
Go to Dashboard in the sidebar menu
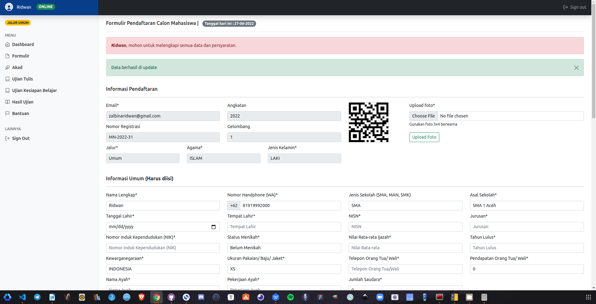point(23,44)
